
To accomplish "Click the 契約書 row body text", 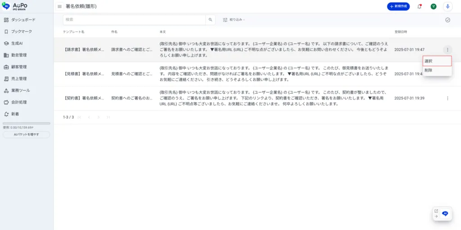I will click(x=274, y=98).
